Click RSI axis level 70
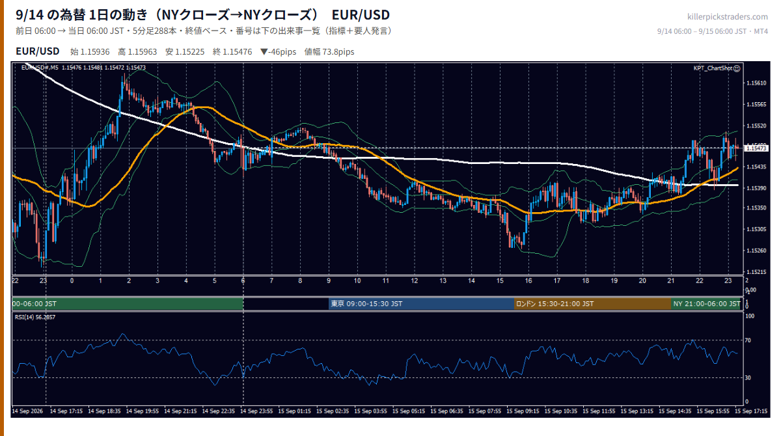Screen dimensions: 781x436 tap(748, 340)
